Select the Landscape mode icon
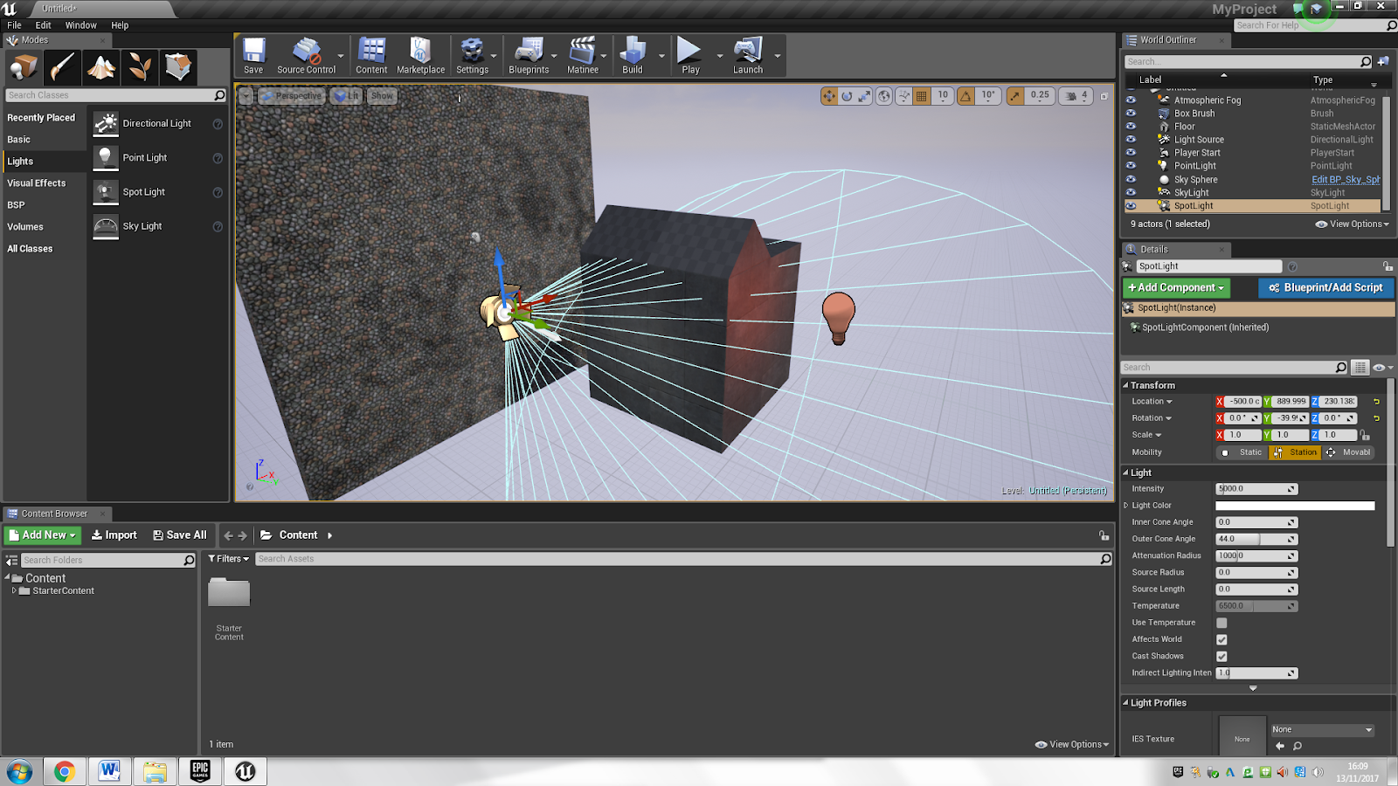 (101, 67)
